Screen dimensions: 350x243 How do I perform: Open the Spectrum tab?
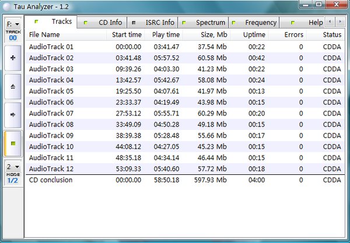point(203,23)
